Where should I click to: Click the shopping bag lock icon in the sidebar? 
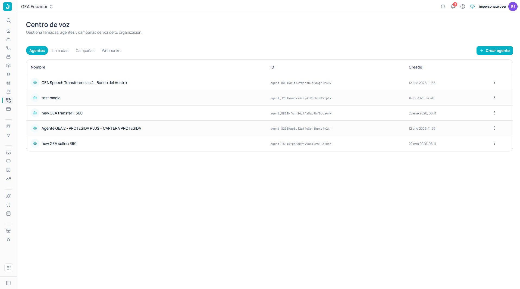8,92
